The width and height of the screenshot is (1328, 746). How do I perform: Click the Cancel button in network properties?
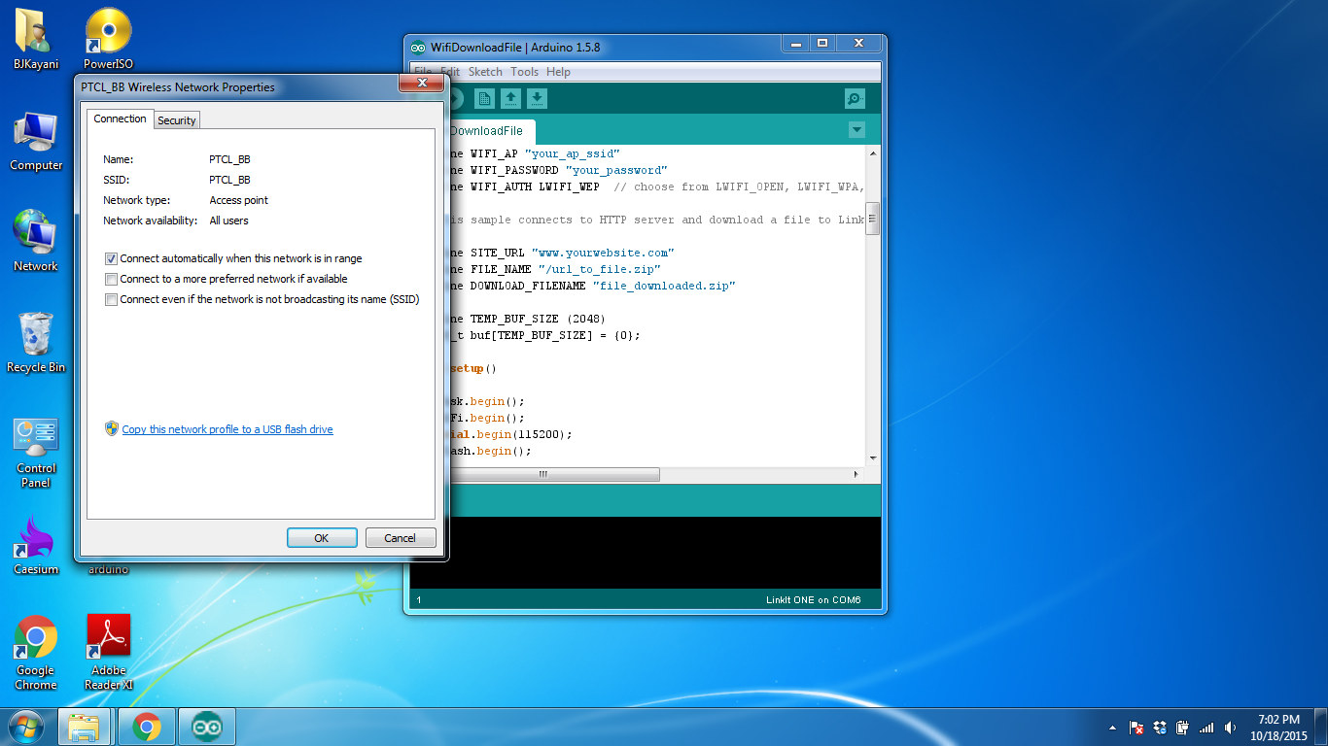coord(400,538)
